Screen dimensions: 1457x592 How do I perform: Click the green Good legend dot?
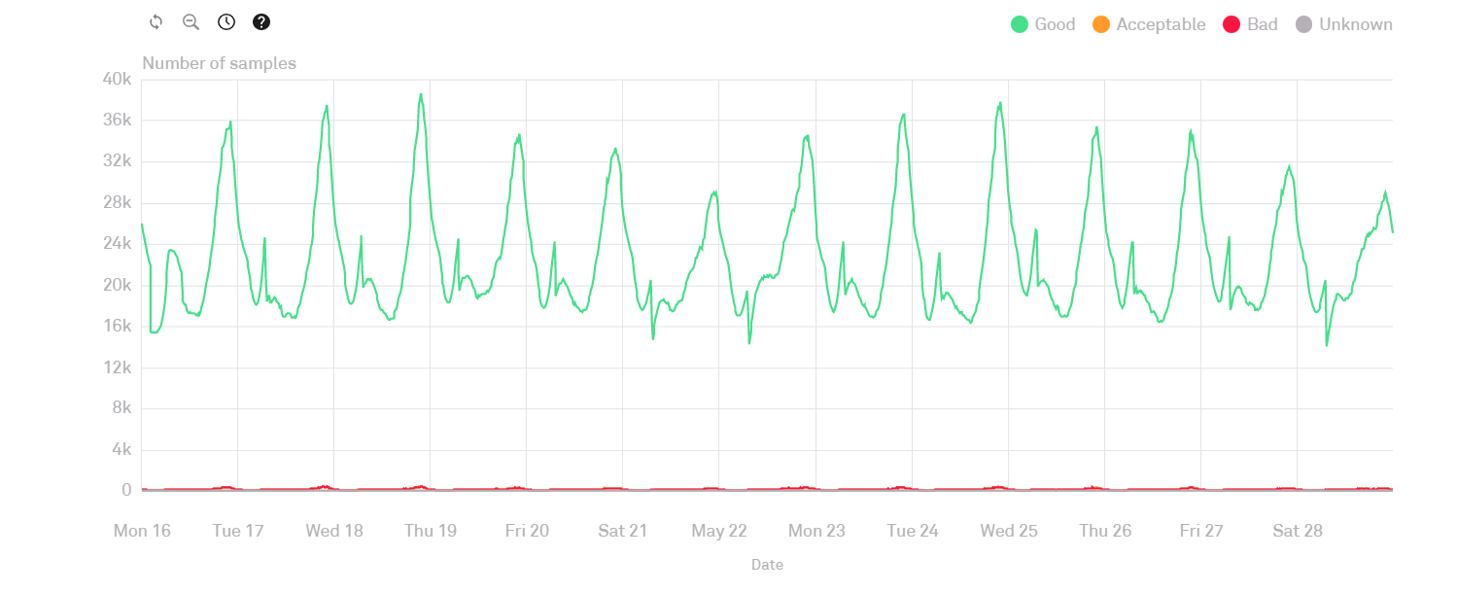pyautogui.click(x=1020, y=24)
